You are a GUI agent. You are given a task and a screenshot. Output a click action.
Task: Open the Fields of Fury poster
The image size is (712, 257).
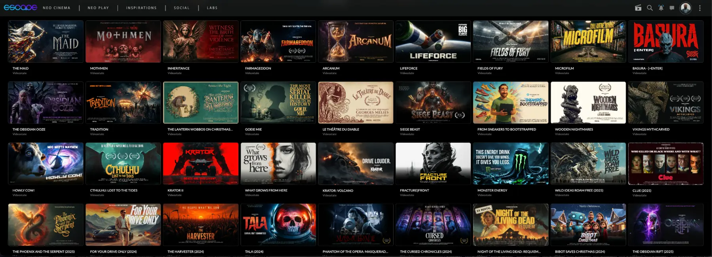coord(511,41)
